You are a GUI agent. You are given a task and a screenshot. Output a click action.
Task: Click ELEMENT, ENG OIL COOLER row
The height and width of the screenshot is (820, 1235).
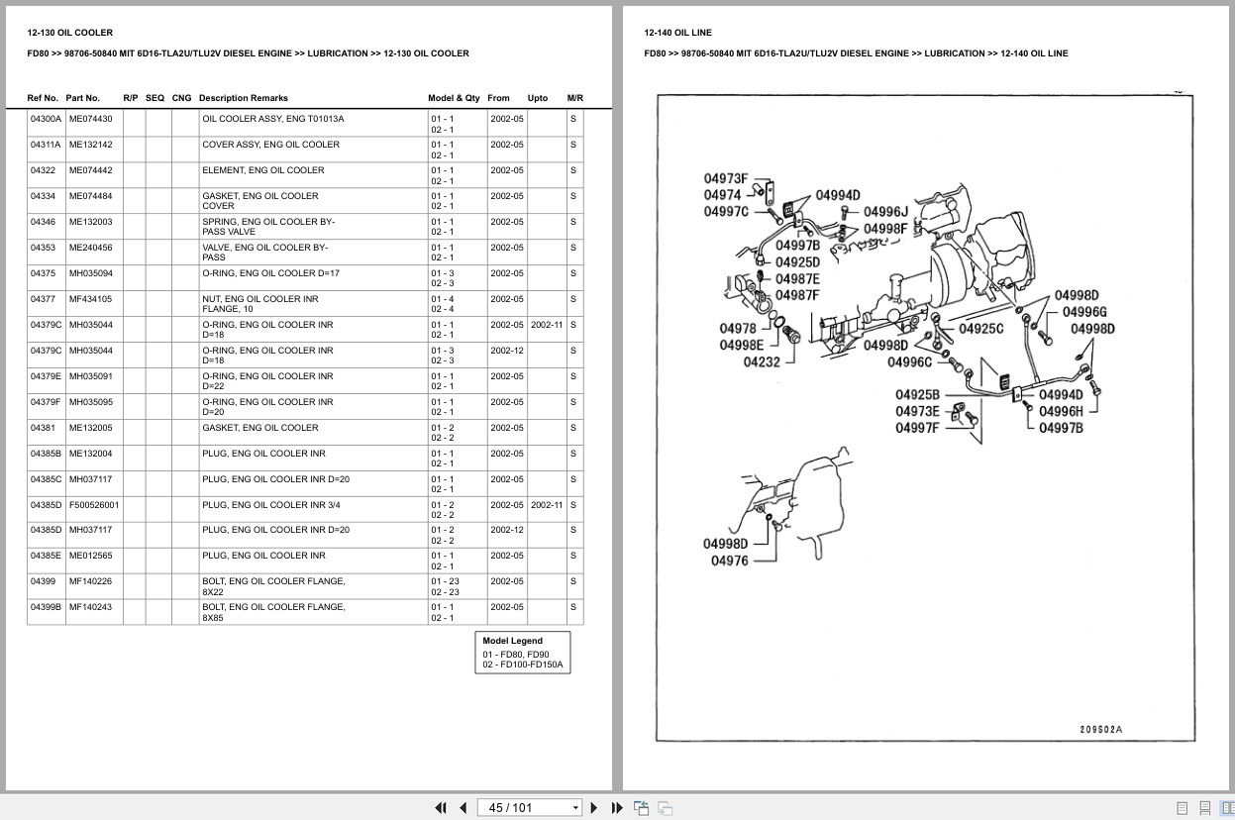click(305, 175)
